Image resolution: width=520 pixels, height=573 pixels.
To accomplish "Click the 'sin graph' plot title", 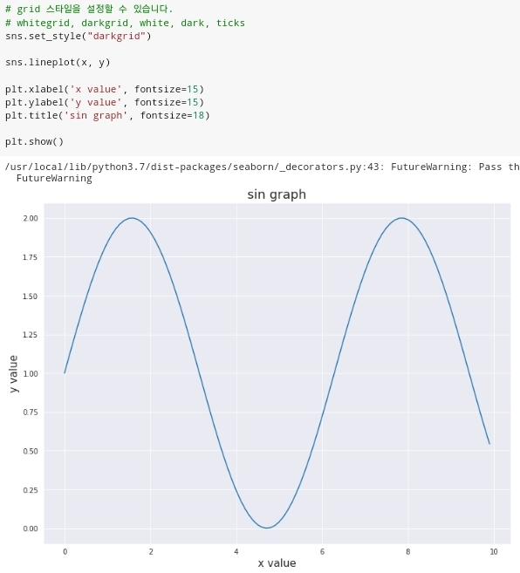I will (x=277, y=194).
